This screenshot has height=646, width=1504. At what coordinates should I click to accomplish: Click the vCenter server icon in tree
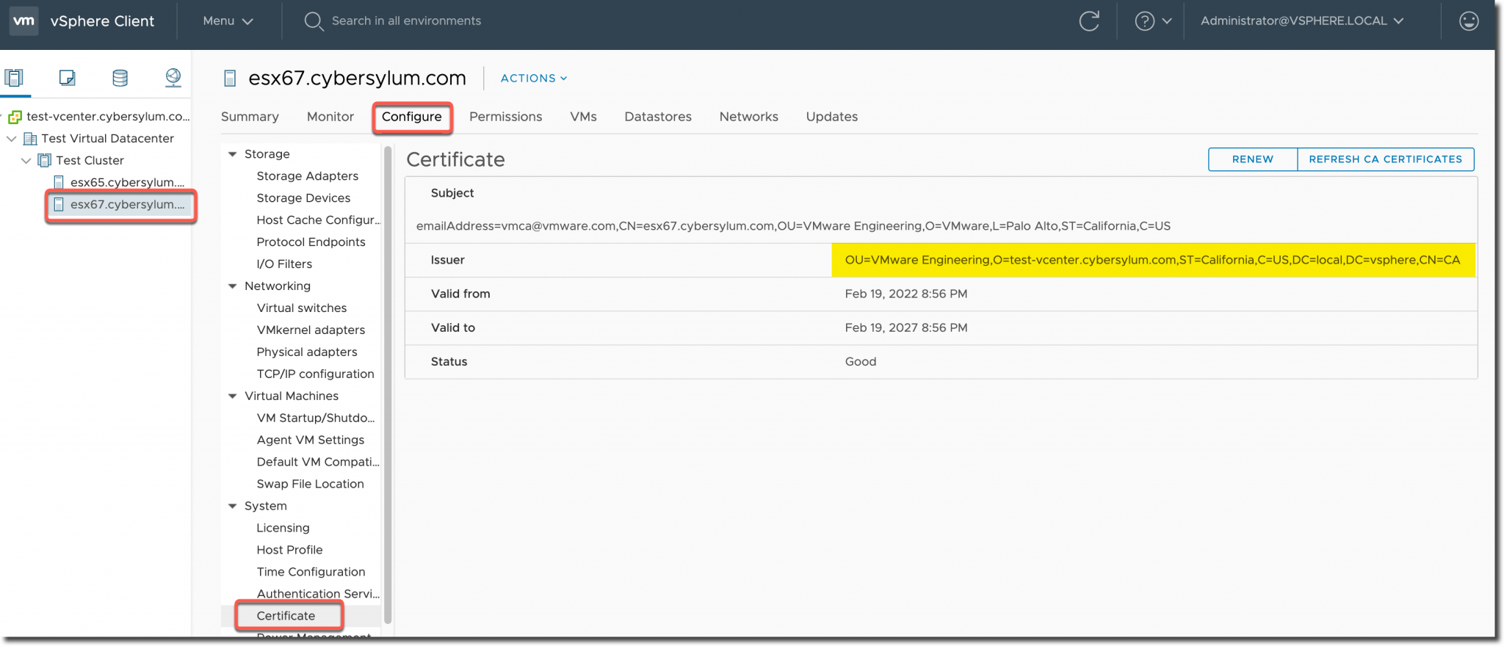coord(15,117)
